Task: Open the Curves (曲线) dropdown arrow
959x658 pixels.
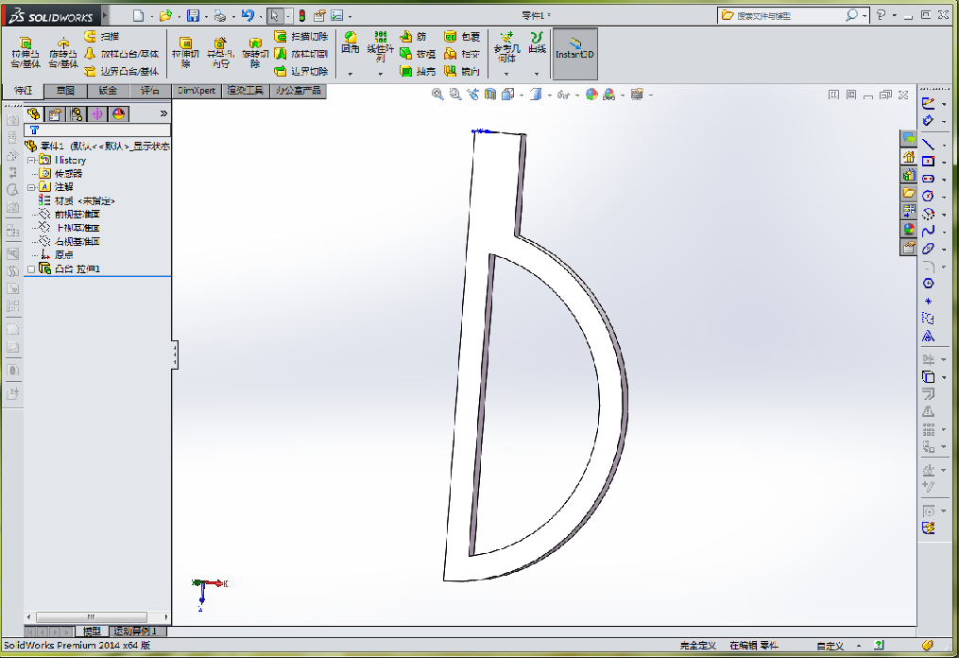Action: click(x=537, y=74)
